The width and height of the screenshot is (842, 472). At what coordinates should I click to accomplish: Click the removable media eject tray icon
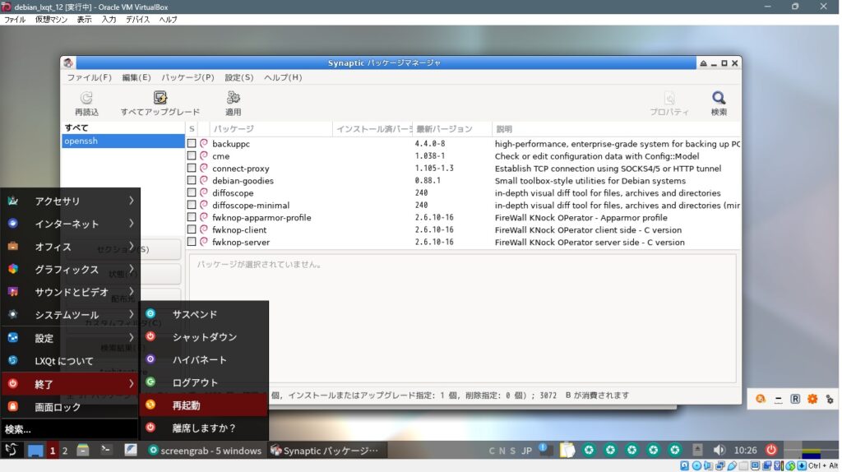pos(697,450)
